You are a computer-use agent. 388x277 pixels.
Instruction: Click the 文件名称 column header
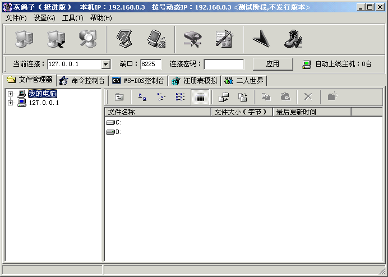click(158, 112)
